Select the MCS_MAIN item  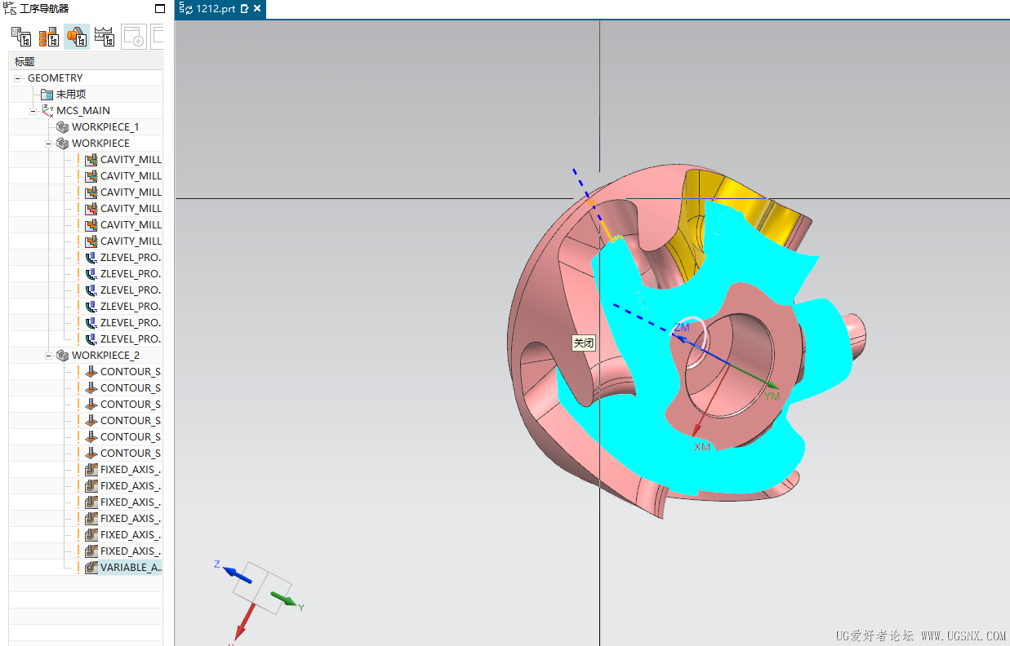pos(83,111)
